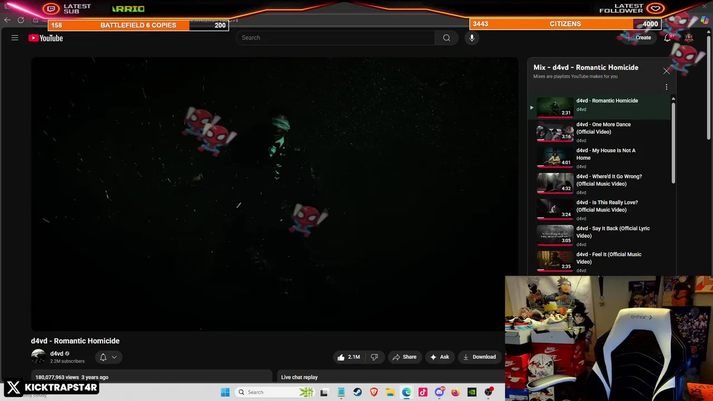Open 'Say It Back (Official Lyric Video)' thumbnail

tap(555, 236)
